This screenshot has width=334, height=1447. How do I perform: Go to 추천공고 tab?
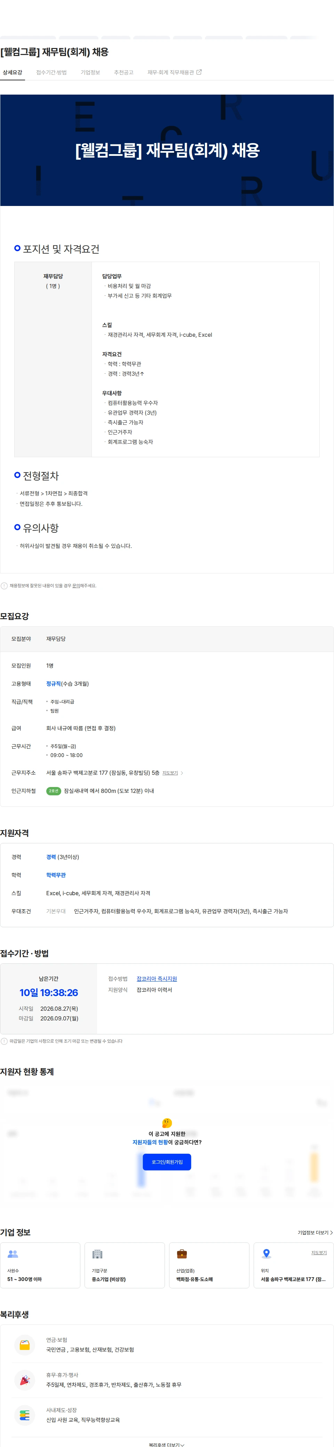[x=124, y=72]
